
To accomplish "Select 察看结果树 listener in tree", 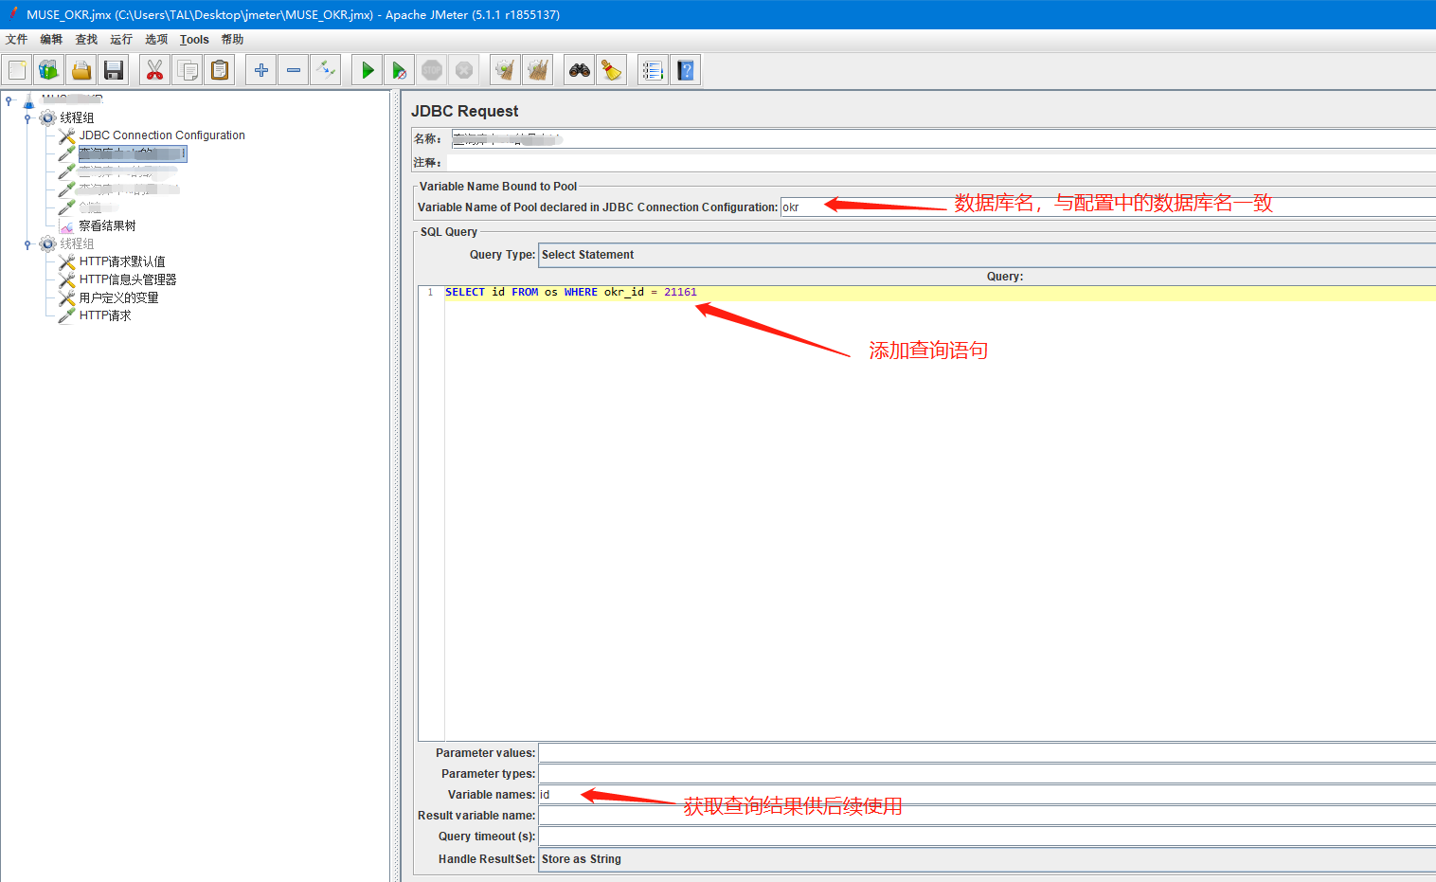I will click(x=107, y=225).
